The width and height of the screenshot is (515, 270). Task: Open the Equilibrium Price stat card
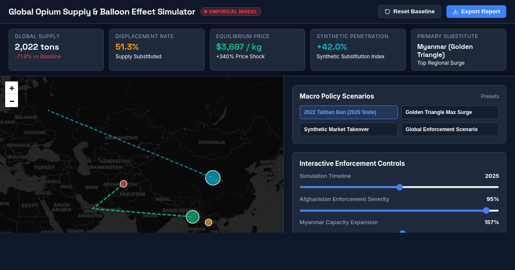pos(257,50)
